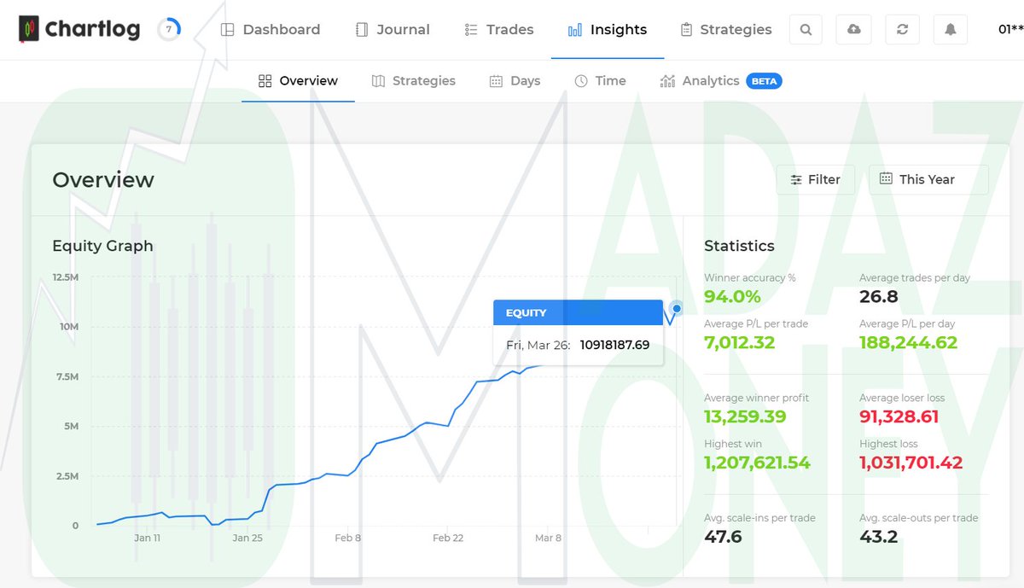Image resolution: width=1024 pixels, height=588 pixels.
Task: Click the EQUITY tooltip header
Action: (578, 312)
